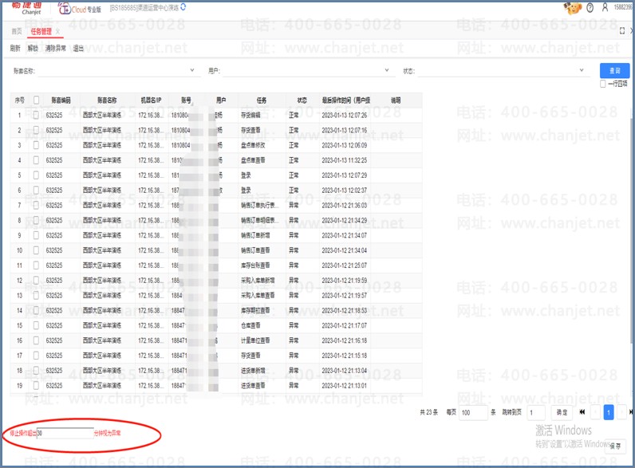Click the 共 23 条 total count text

(428, 412)
